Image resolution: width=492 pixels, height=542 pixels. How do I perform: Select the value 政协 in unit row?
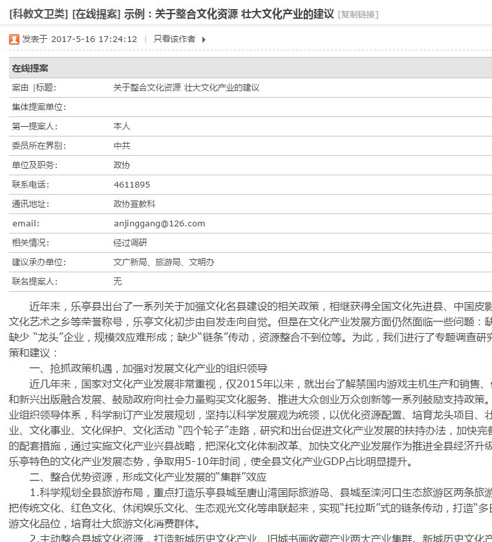pos(122,165)
